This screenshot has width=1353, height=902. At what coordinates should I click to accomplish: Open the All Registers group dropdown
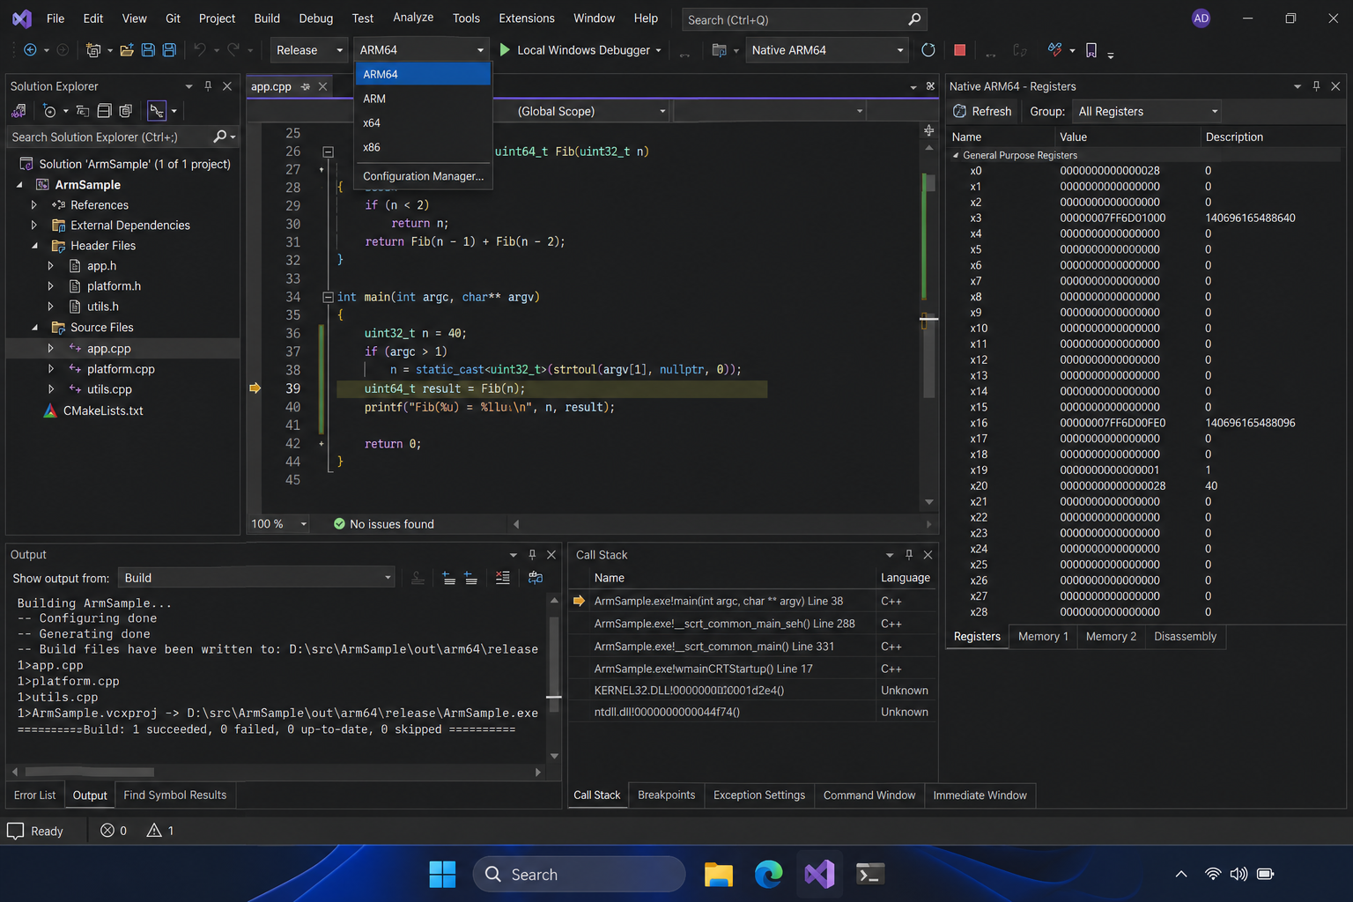[1148, 111]
